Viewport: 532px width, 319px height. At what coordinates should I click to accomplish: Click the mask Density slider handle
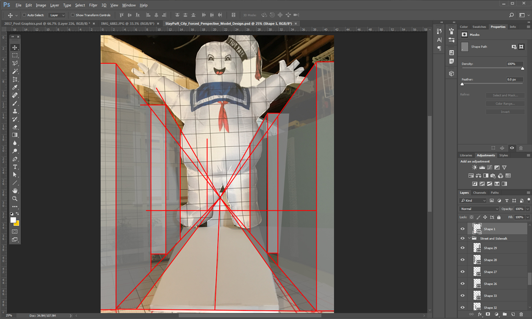coord(522,69)
